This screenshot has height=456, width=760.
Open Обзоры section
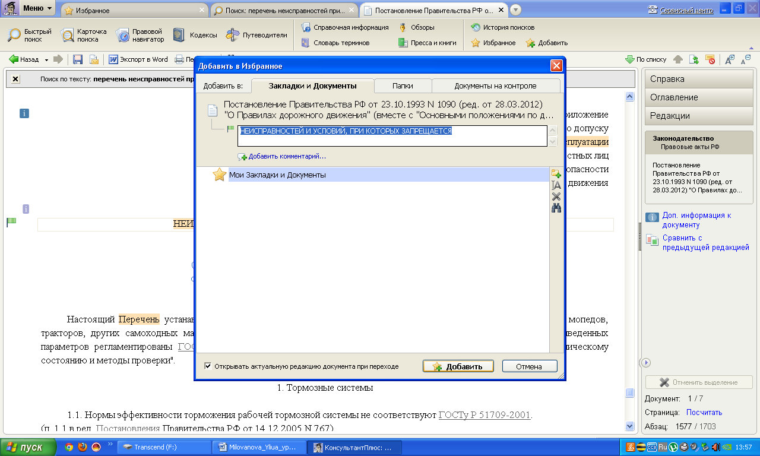pos(416,27)
